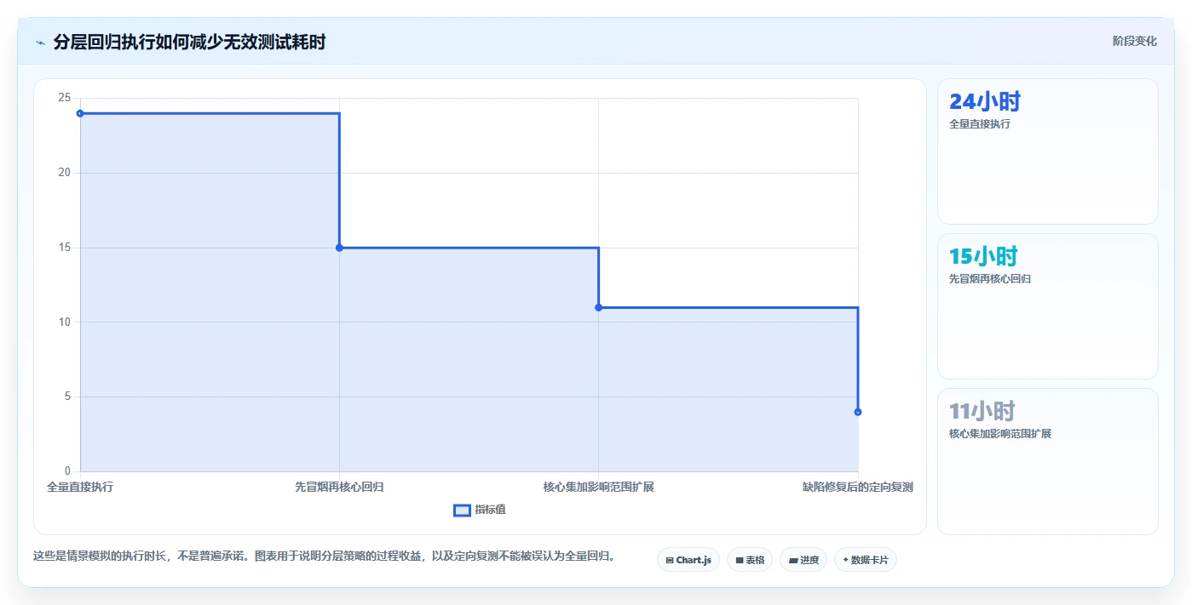This screenshot has width=1192, height=605.
Task: Click the data point at value 11
Action: point(598,307)
